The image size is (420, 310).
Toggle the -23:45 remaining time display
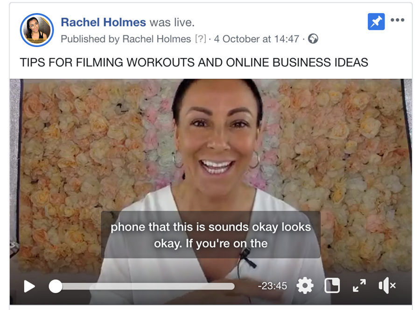pyautogui.click(x=273, y=286)
